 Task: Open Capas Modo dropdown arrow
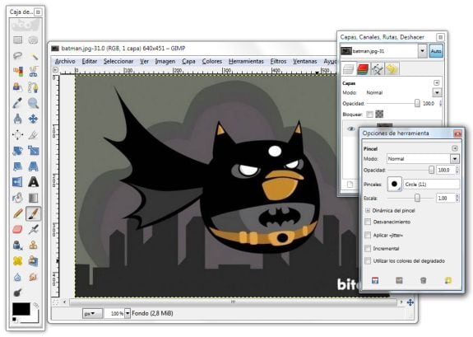(x=437, y=92)
